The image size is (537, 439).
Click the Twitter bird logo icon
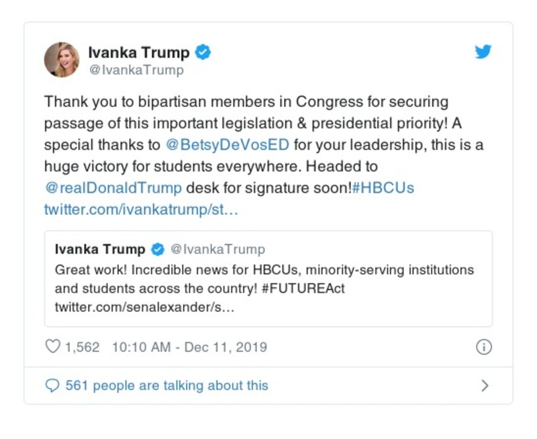coord(483,52)
